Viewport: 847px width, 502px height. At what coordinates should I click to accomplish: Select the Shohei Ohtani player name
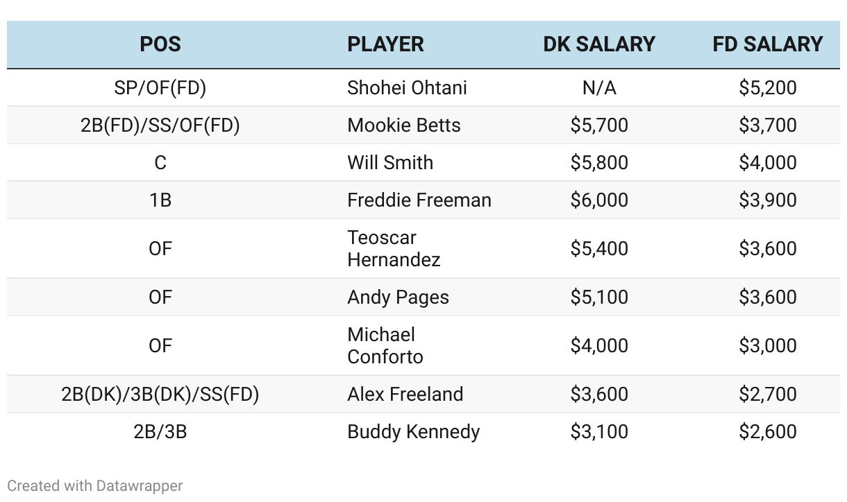pos(407,88)
